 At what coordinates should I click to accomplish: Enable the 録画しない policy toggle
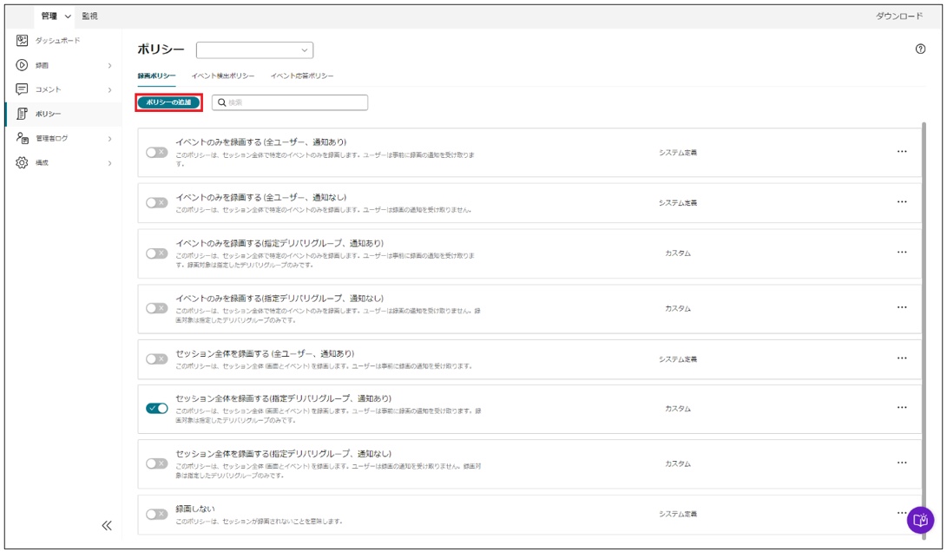pyautogui.click(x=156, y=514)
